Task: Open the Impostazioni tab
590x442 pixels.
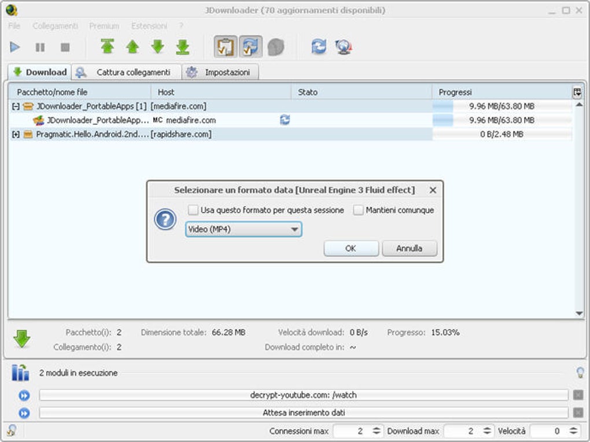Action: click(220, 72)
